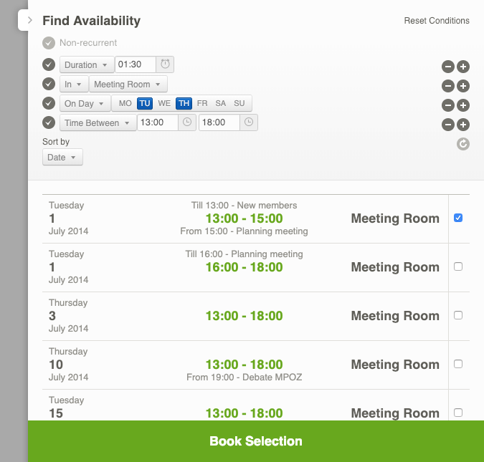Image resolution: width=484 pixels, height=462 pixels.
Task: Toggle the MO day button
Action: tap(125, 103)
